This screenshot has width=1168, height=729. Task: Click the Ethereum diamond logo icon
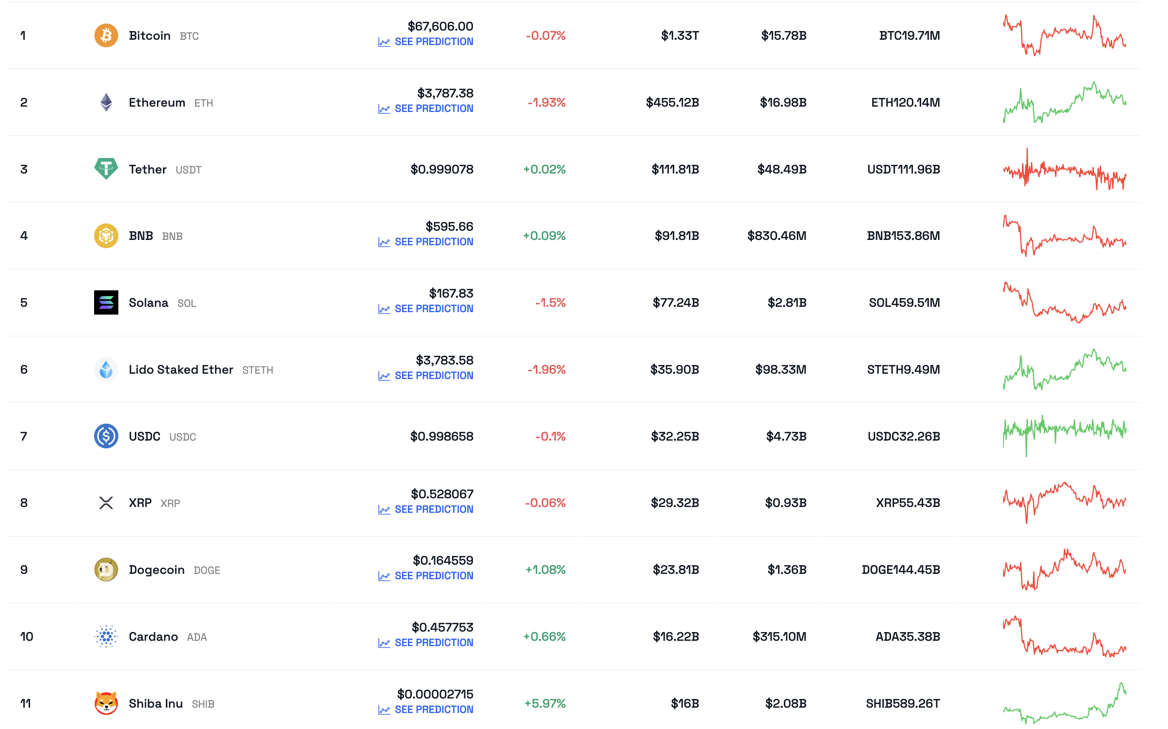pos(106,102)
